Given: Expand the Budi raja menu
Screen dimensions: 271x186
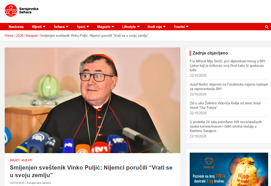Looking at the screenshot, I should click(x=156, y=27).
